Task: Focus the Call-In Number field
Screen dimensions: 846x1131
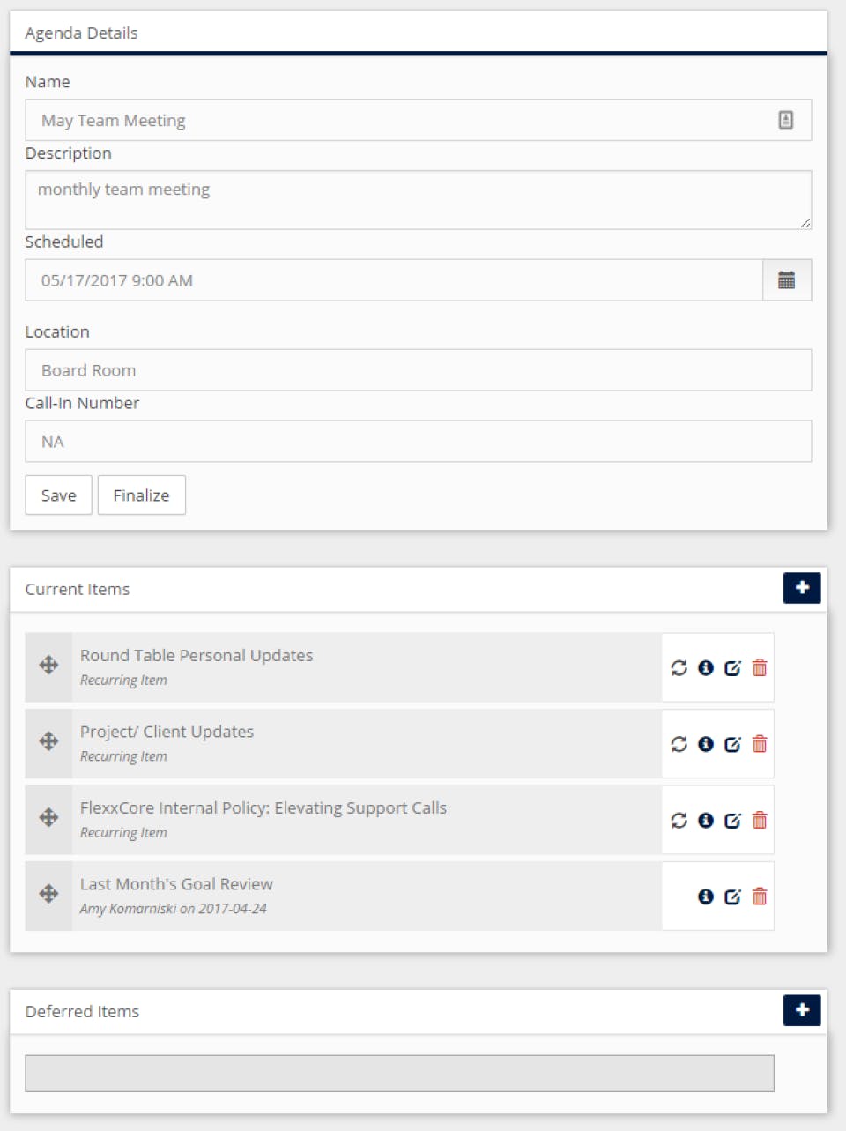Action: [x=418, y=442]
